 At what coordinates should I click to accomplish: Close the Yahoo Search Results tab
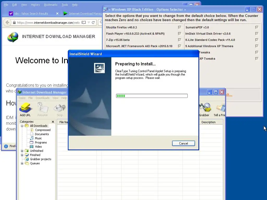pos(57,14)
